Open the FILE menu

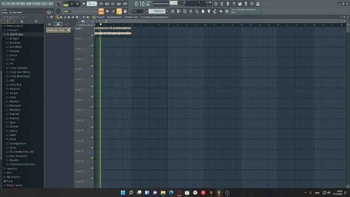[x=3, y=4]
